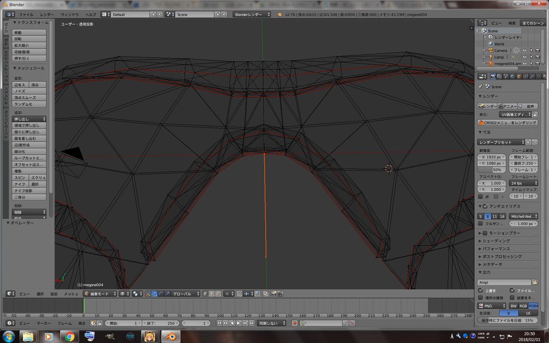
Task: Click CM3D2メニュ...をレンダリング button
Action: (x=508, y=123)
